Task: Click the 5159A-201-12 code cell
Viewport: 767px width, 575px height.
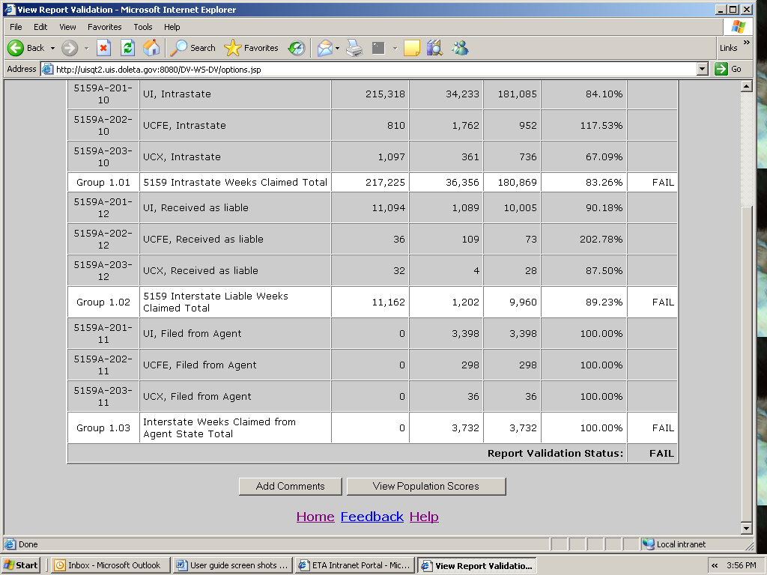Action: (x=103, y=208)
